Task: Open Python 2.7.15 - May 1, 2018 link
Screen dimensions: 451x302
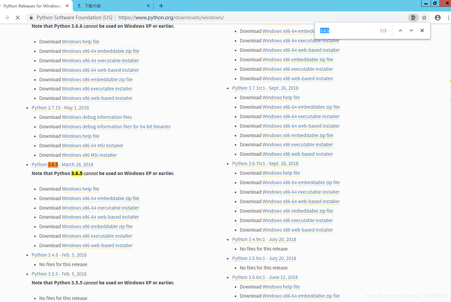Action: [x=60, y=108]
